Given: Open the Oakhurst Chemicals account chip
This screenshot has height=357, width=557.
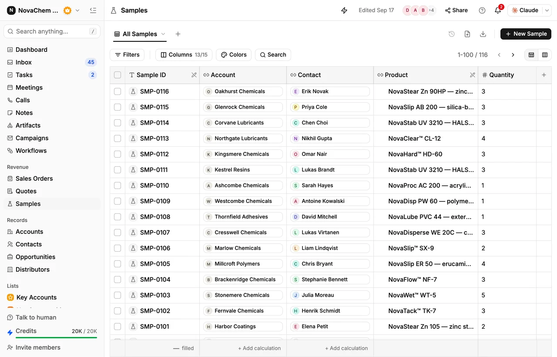Looking at the screenshot, I should pos(243,91).
